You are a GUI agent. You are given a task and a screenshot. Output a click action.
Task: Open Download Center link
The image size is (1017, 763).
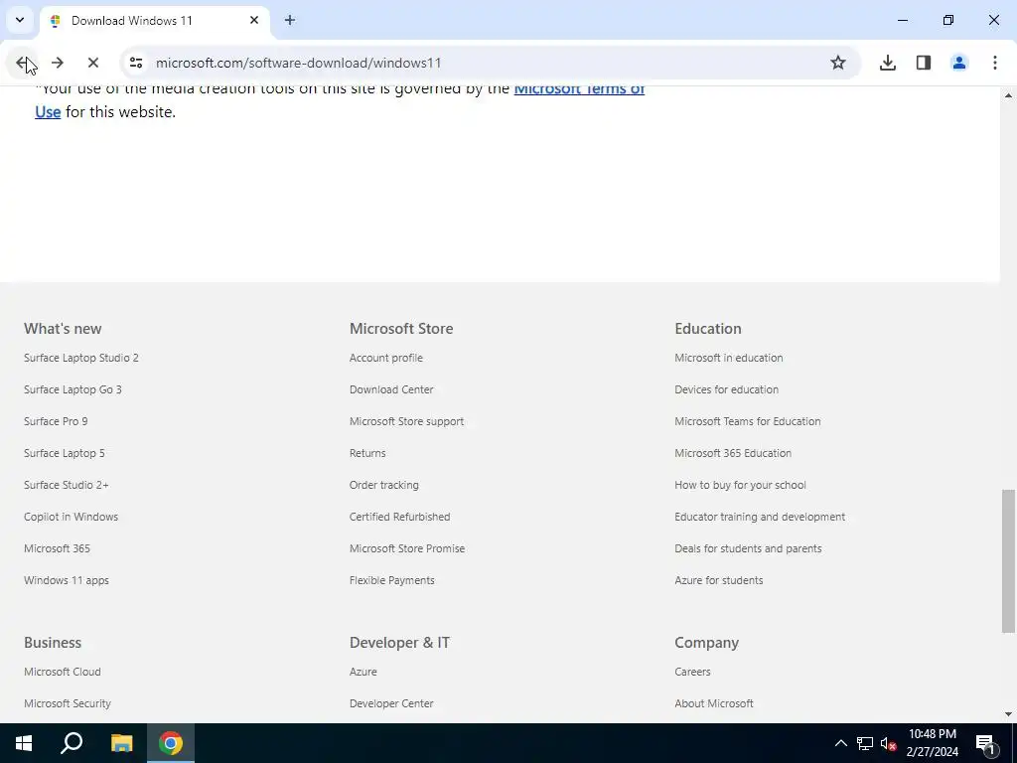tap(391, 389)
